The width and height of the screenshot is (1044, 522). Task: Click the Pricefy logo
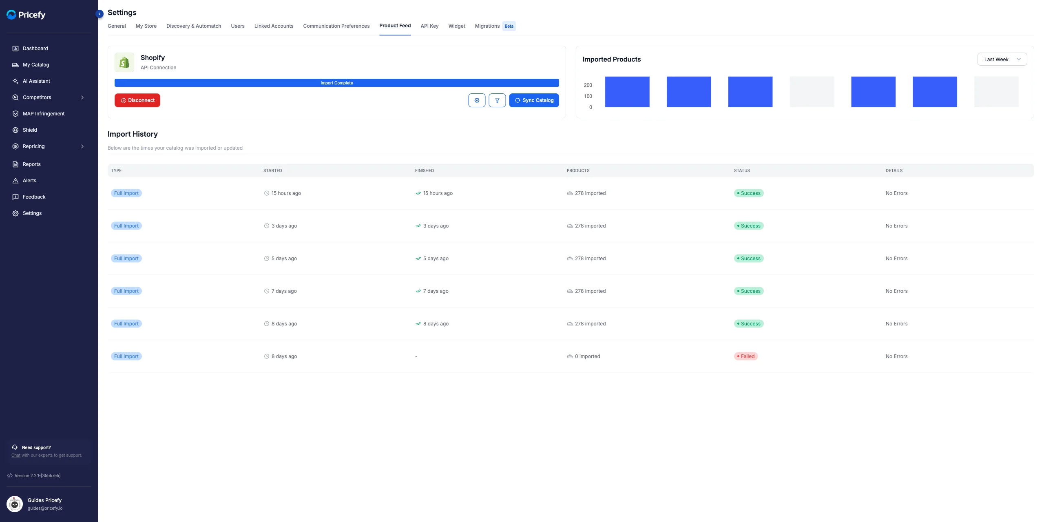[26, 15]
